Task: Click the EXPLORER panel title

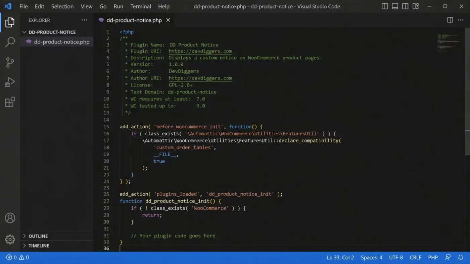Action: 39,20
